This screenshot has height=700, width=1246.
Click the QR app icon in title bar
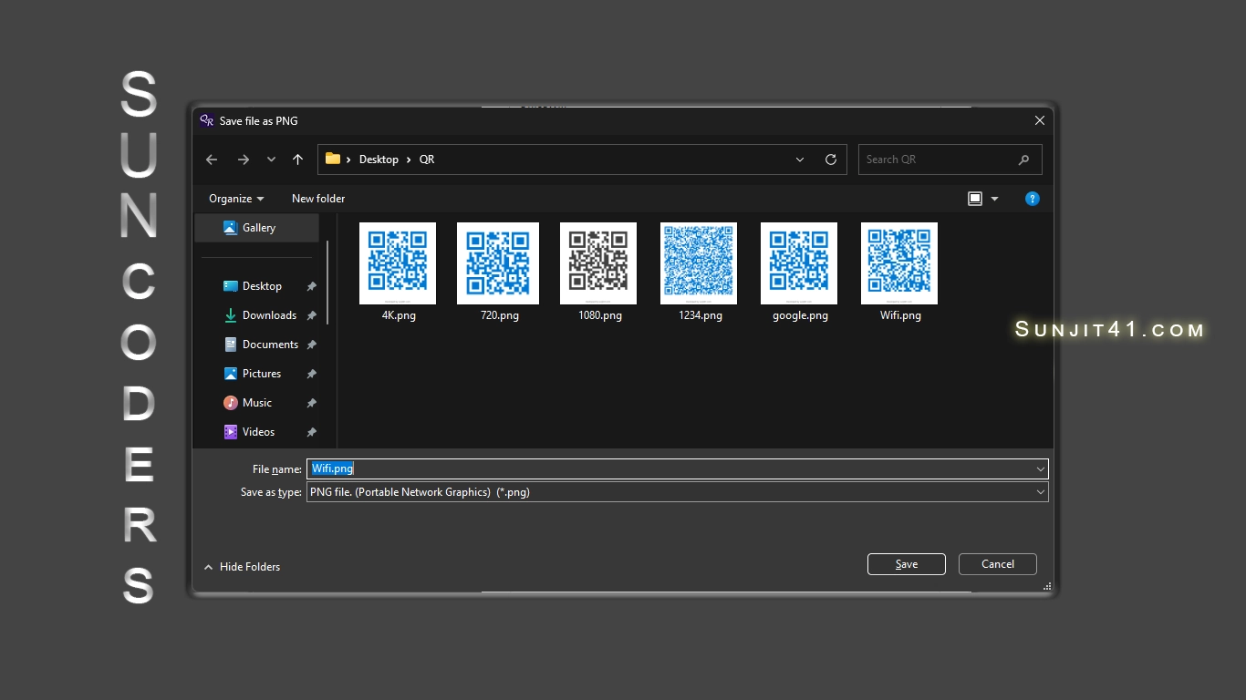[206, 120]
